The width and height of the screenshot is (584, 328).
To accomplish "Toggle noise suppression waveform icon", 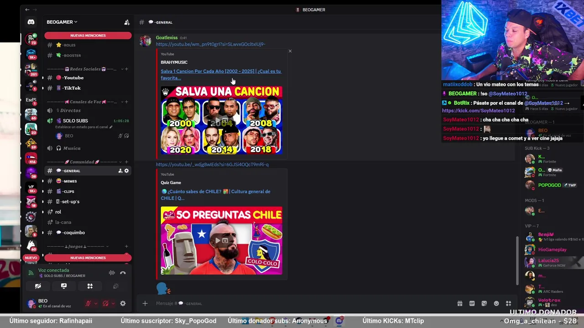I will (112, 273).
